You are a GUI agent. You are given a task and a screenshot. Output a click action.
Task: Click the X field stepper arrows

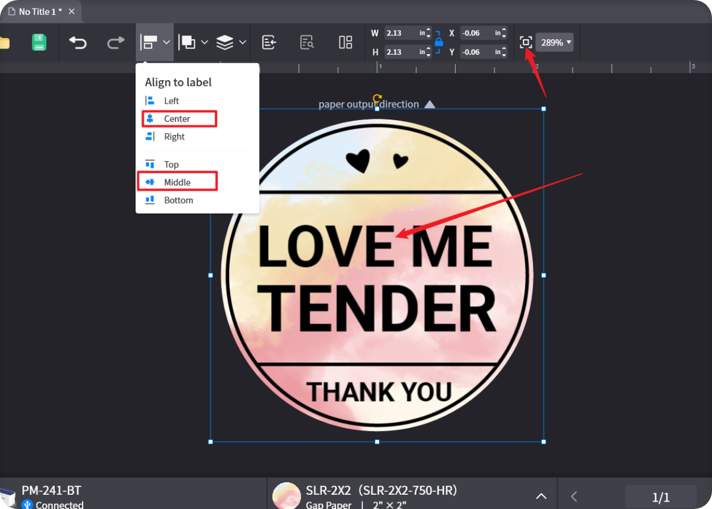point(504,33)
